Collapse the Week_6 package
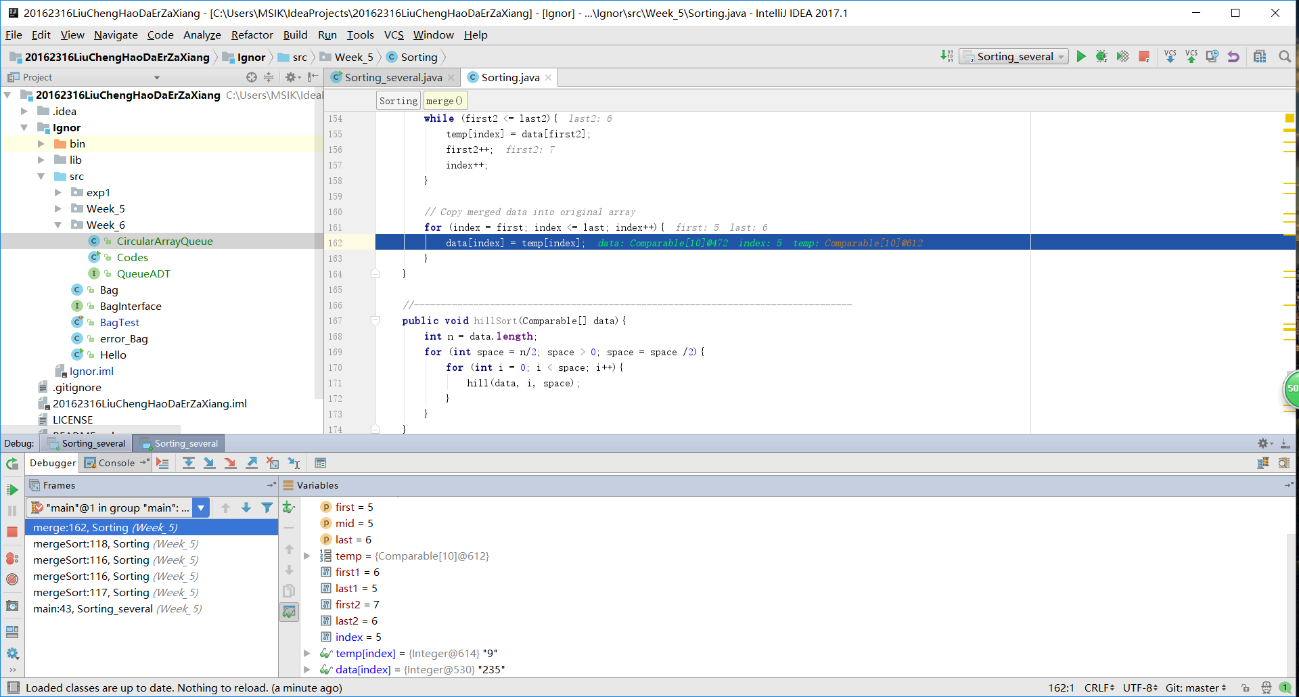The width and height of the screenshot is (1299, 697). click(x=58, y=225)
